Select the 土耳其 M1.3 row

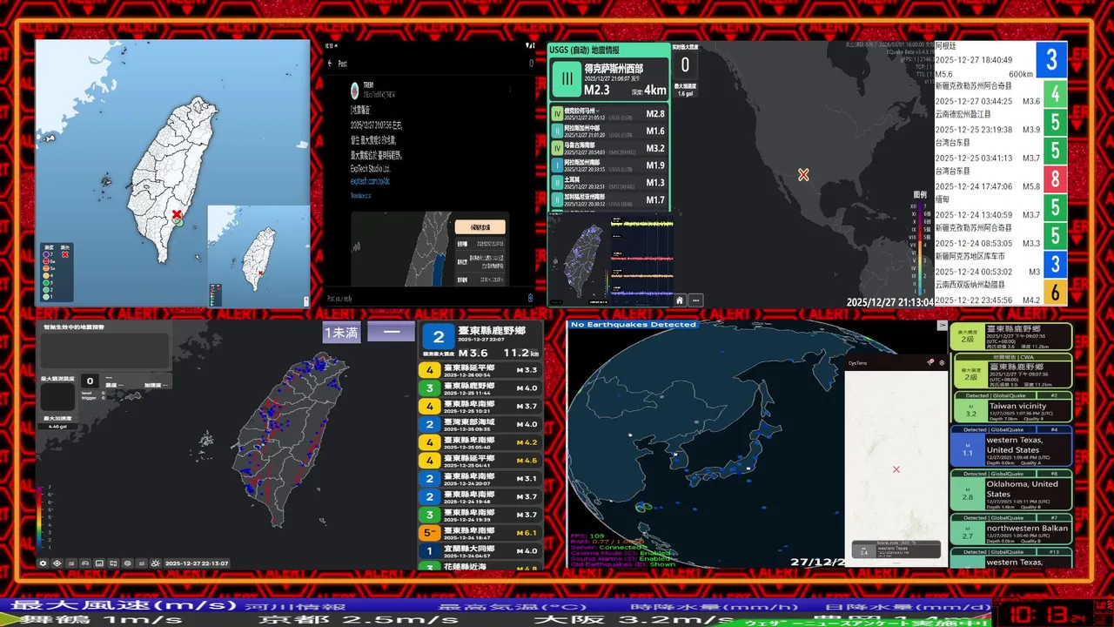click(609, 183)
